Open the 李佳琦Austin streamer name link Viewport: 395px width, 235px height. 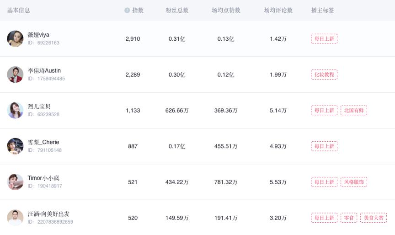pos(44,70)
